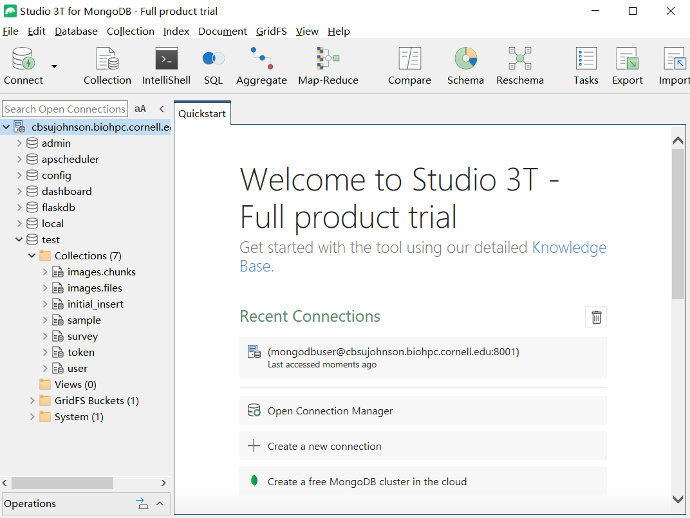The width and height of the screenshot is (690, 518).
Task: Select the token collection
Action: [81, 353]
